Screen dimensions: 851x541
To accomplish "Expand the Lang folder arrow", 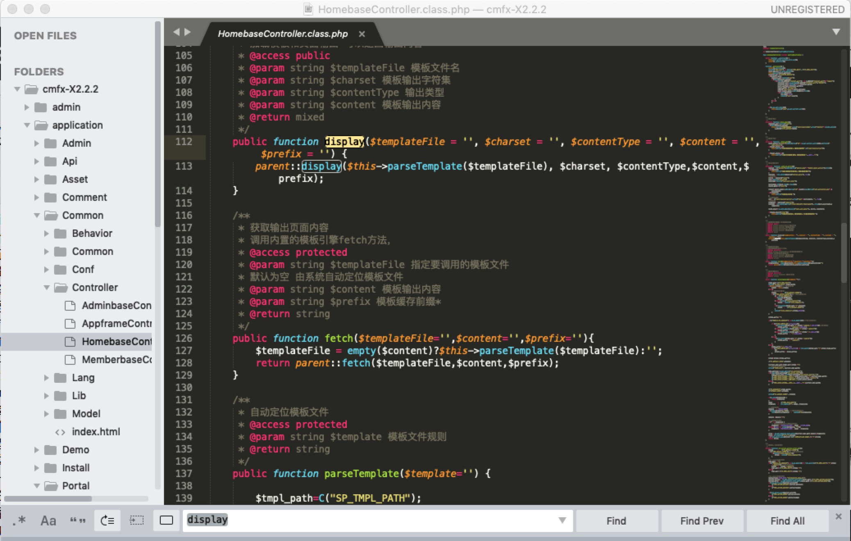I will tap(46, 377).
